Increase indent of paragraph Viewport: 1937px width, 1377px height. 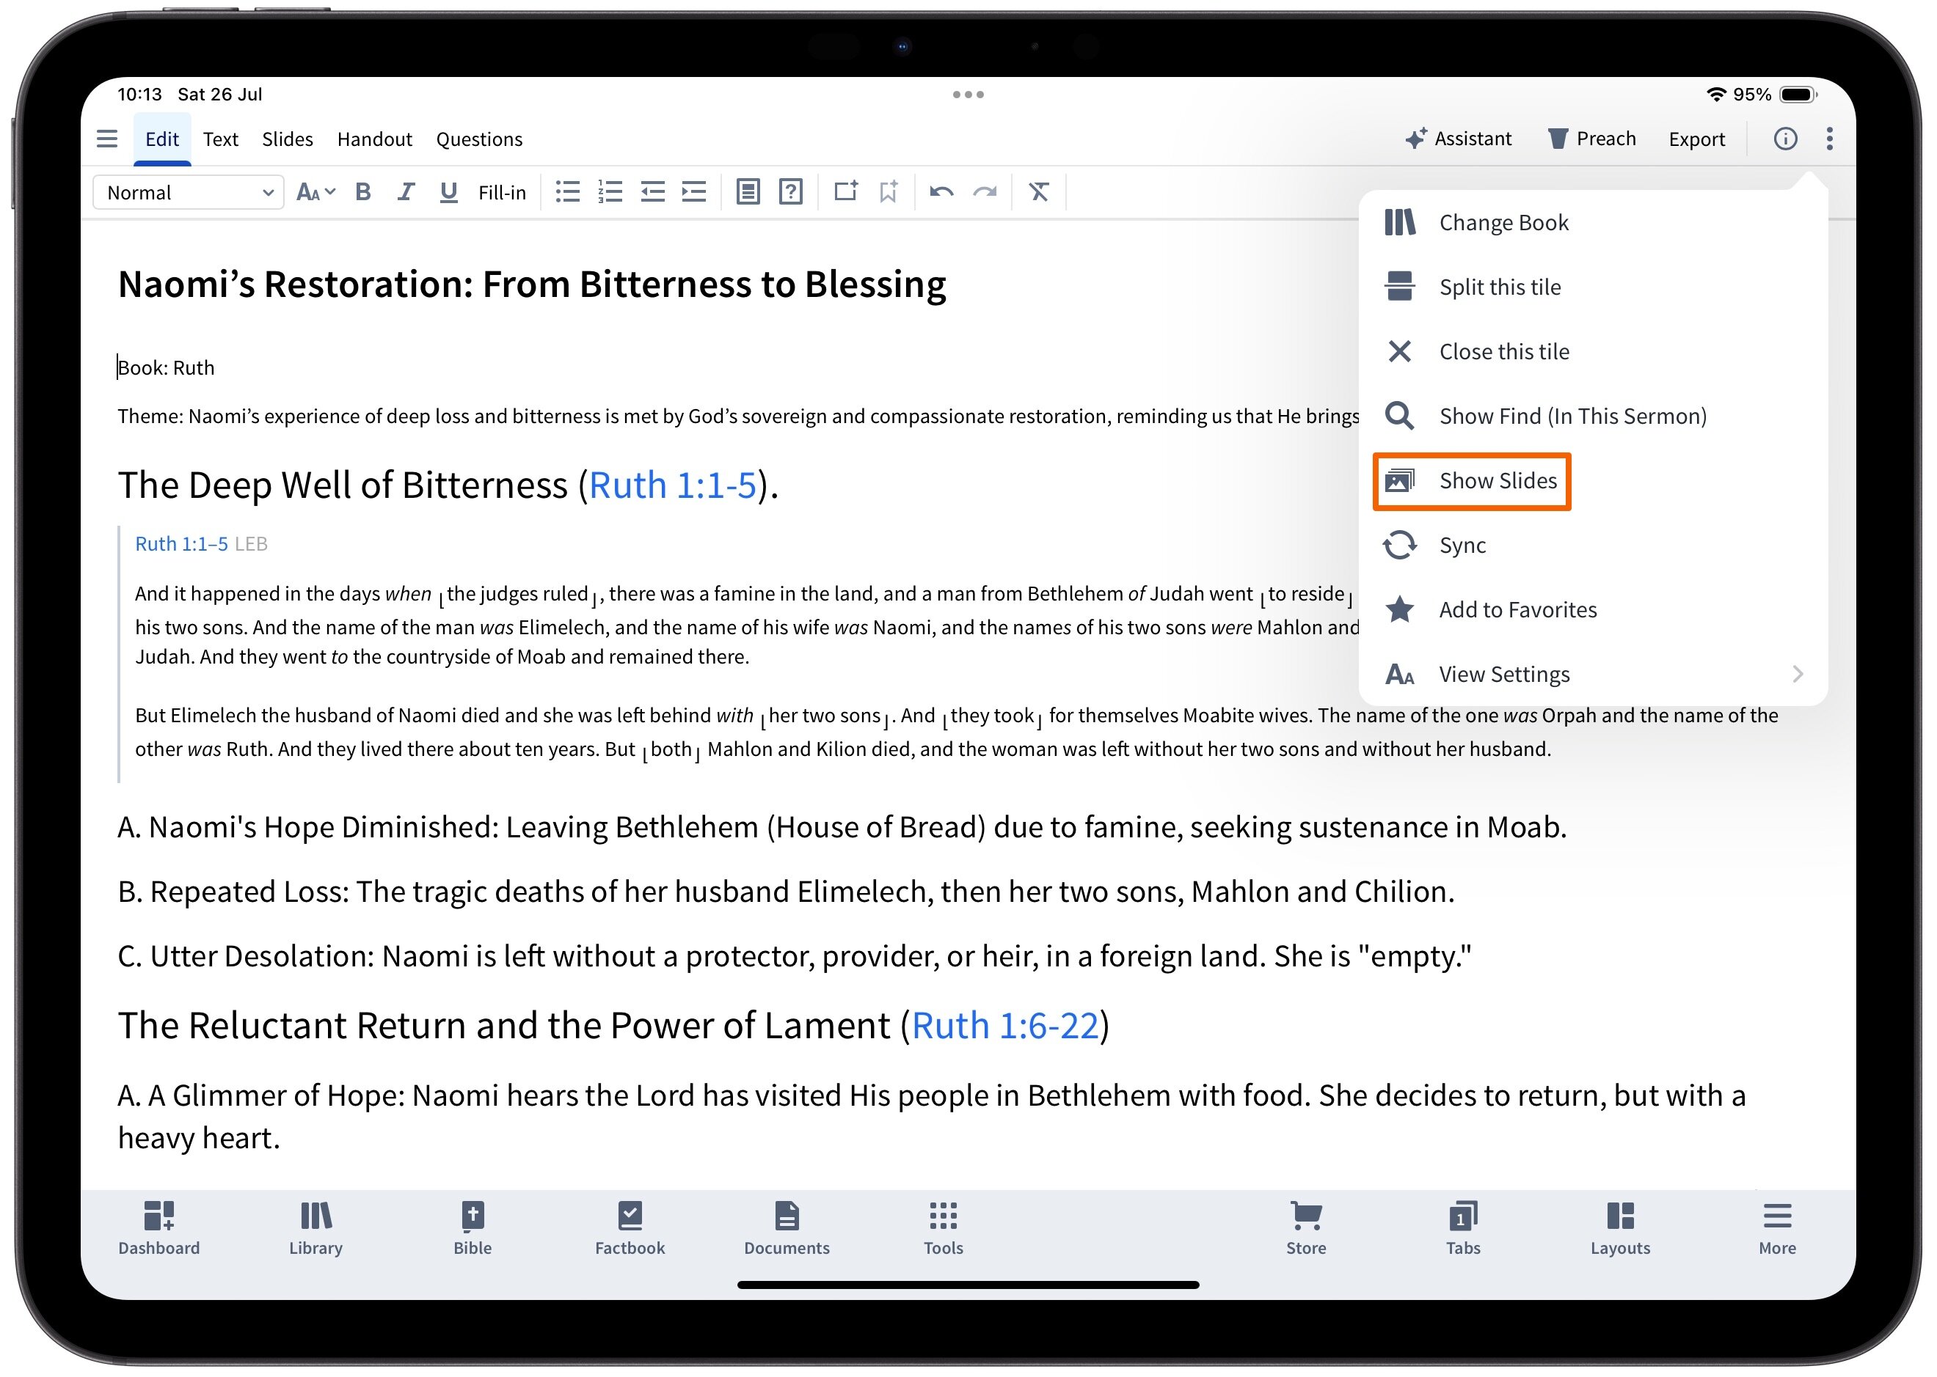coord(694,193)
